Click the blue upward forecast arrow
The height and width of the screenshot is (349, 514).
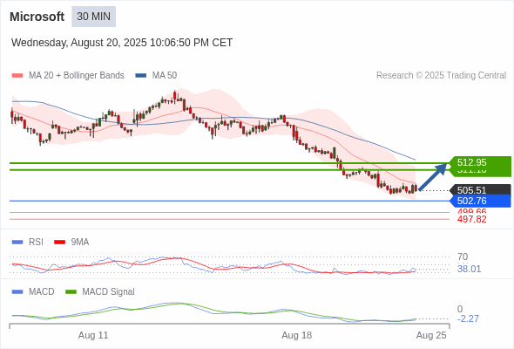[x=433, y=176]
